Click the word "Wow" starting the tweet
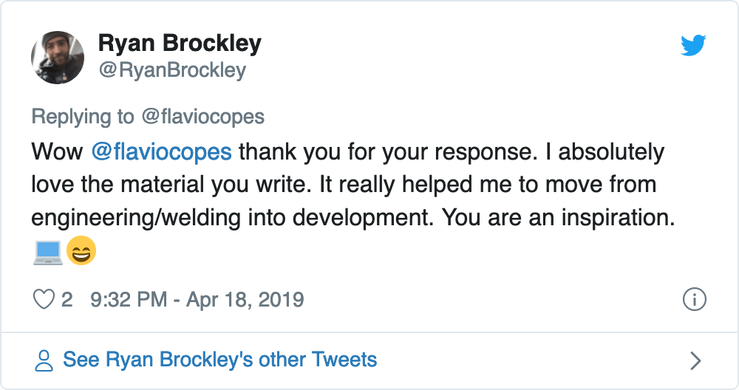This screenshot has height=390, width=739. 57,153
